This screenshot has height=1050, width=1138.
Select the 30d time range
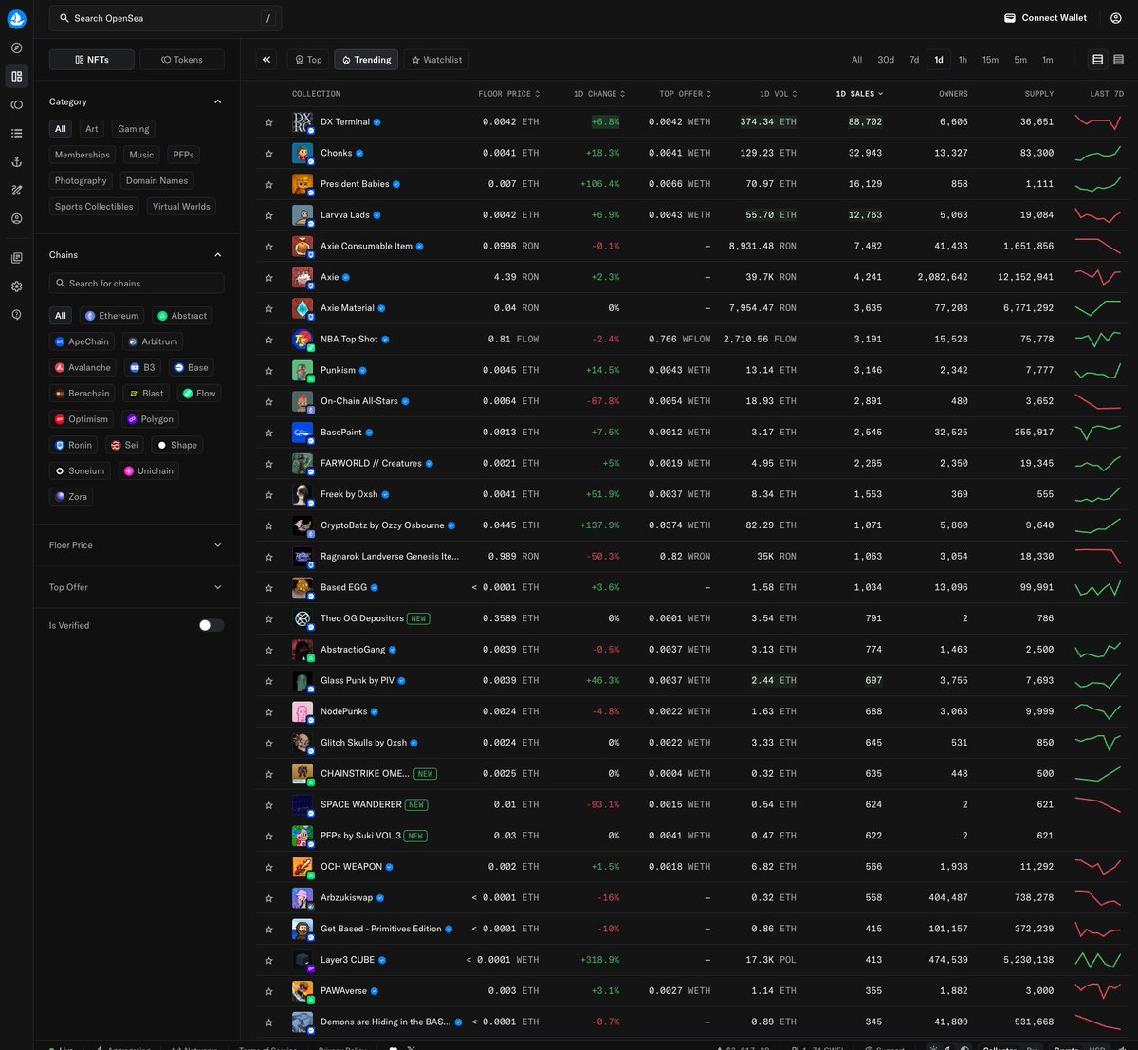[x=886, y=60]
